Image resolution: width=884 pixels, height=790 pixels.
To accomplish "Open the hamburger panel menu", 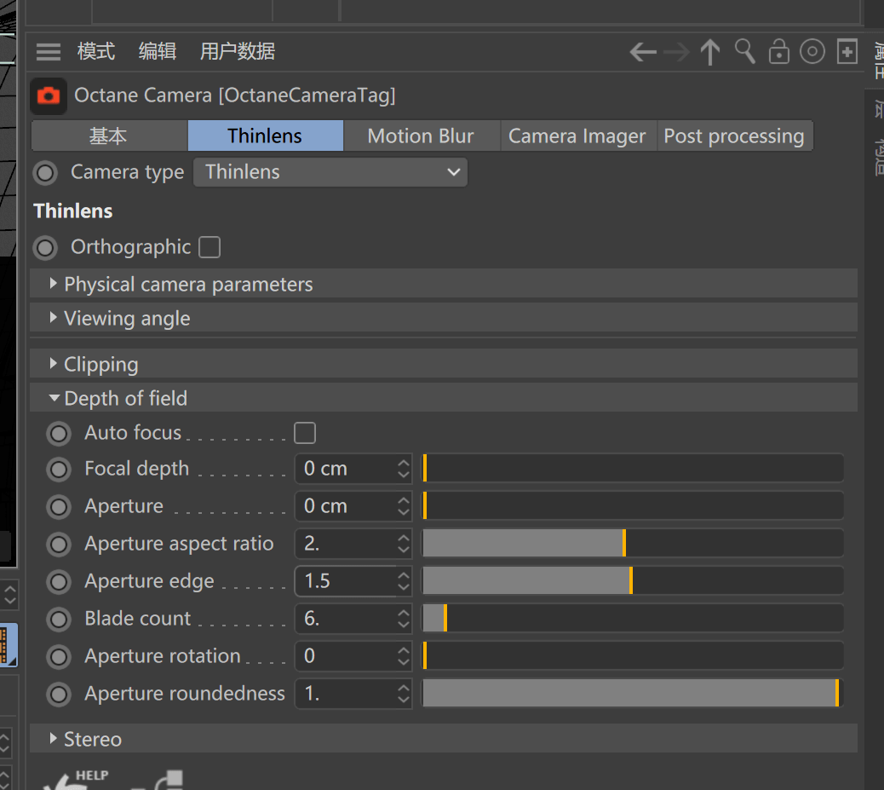I will [49, 52].
